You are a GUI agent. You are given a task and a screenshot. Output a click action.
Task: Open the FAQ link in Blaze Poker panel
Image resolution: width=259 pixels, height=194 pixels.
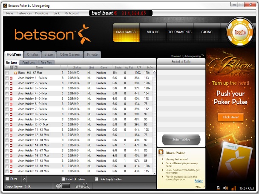pos(199,181)
